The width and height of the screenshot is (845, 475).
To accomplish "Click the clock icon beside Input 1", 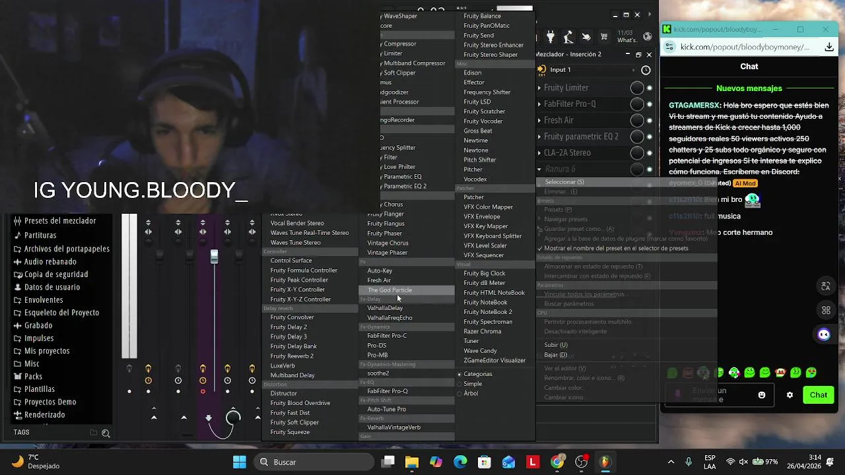I will click(646, 70).
